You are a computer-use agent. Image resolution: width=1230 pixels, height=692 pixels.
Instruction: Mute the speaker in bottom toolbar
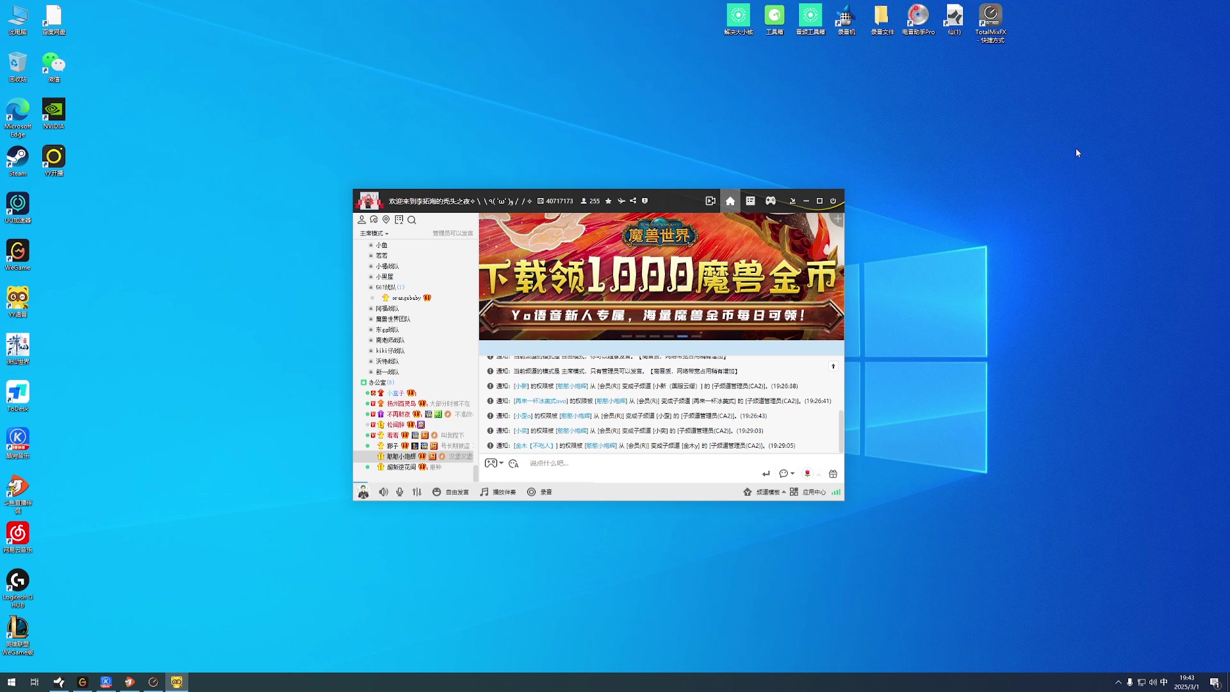383,492
